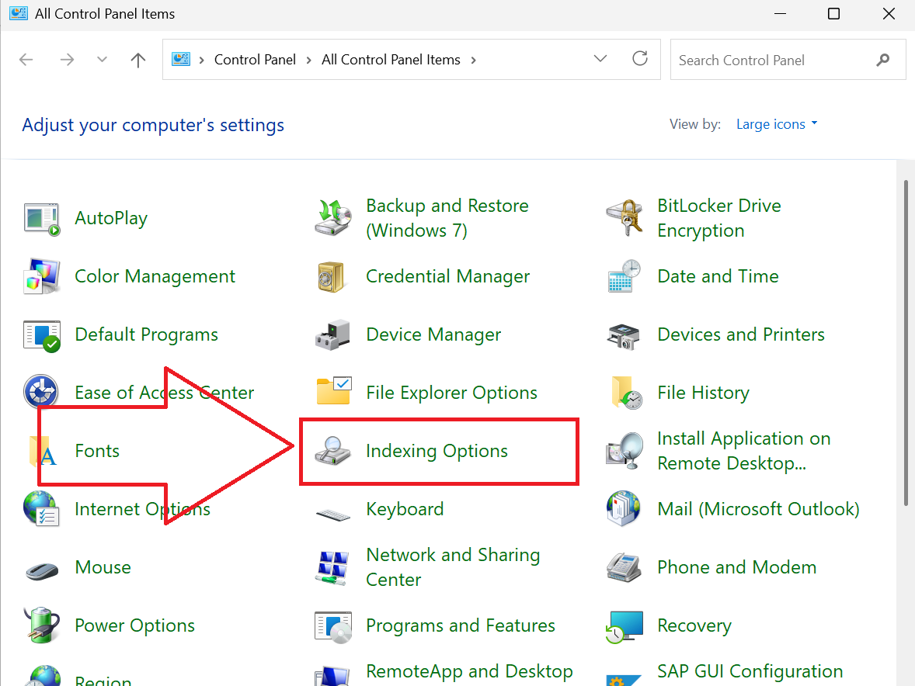Click the Forward navigation arrow

coord(67,60)
